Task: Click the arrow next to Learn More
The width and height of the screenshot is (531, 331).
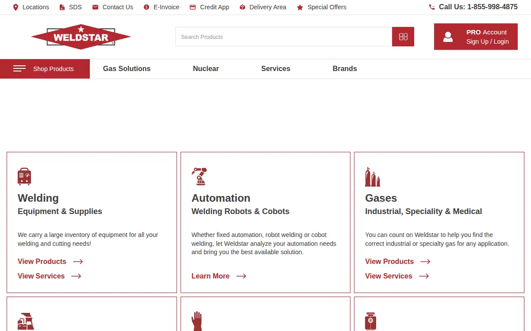Action: pos(241,276)
